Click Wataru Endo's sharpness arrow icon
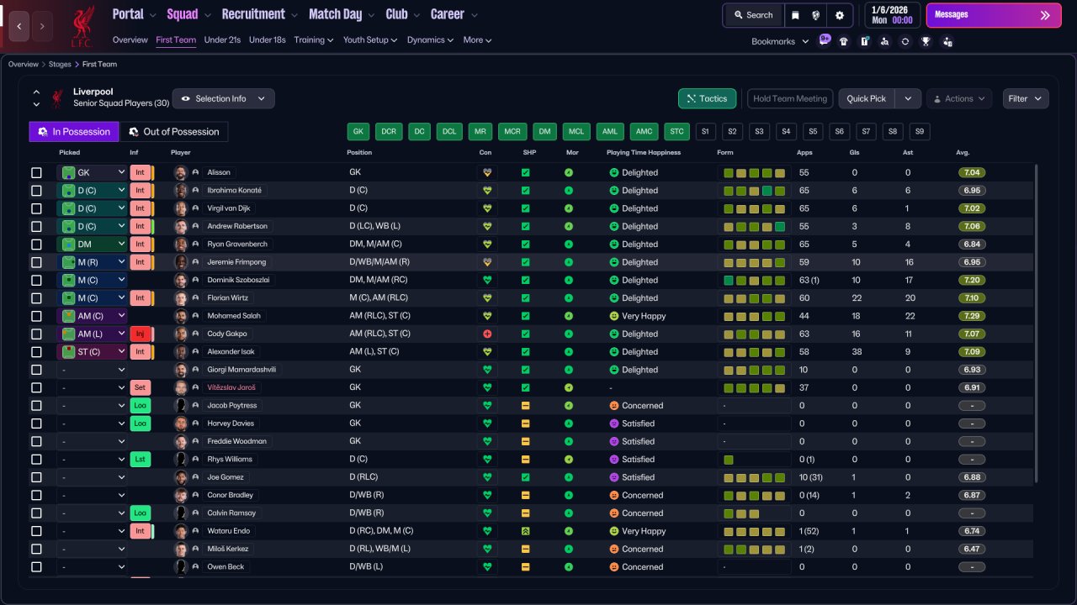 [526, 531]
